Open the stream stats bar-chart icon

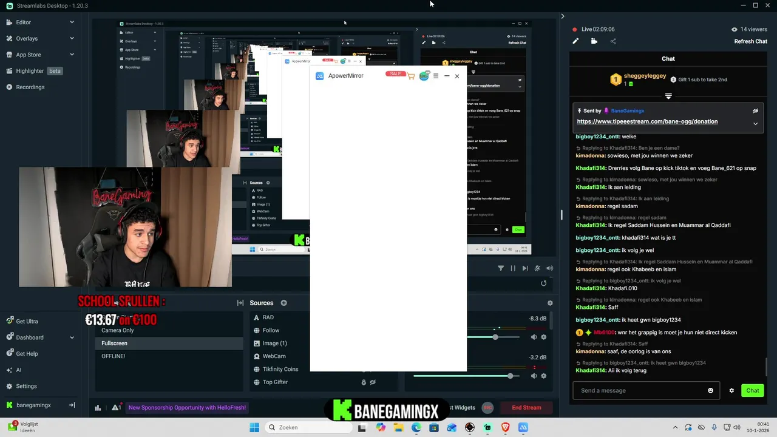(x=98, y=408)
